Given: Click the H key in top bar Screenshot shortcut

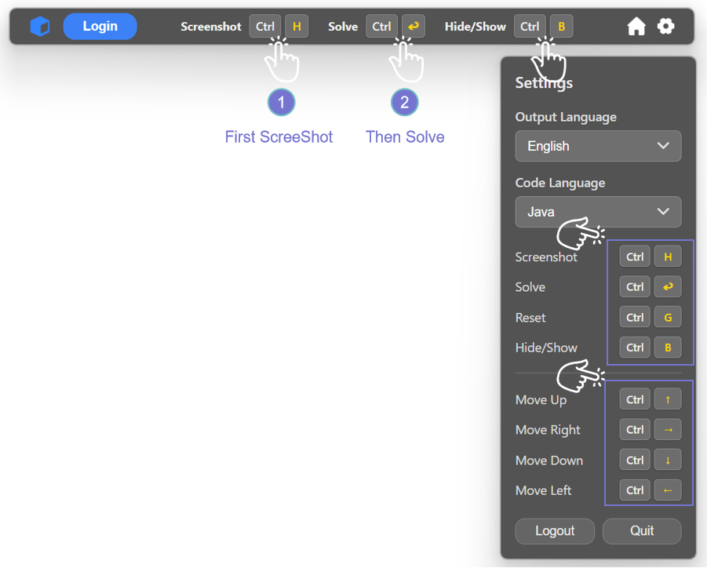Looking at the screenshot, I should 297,27.
